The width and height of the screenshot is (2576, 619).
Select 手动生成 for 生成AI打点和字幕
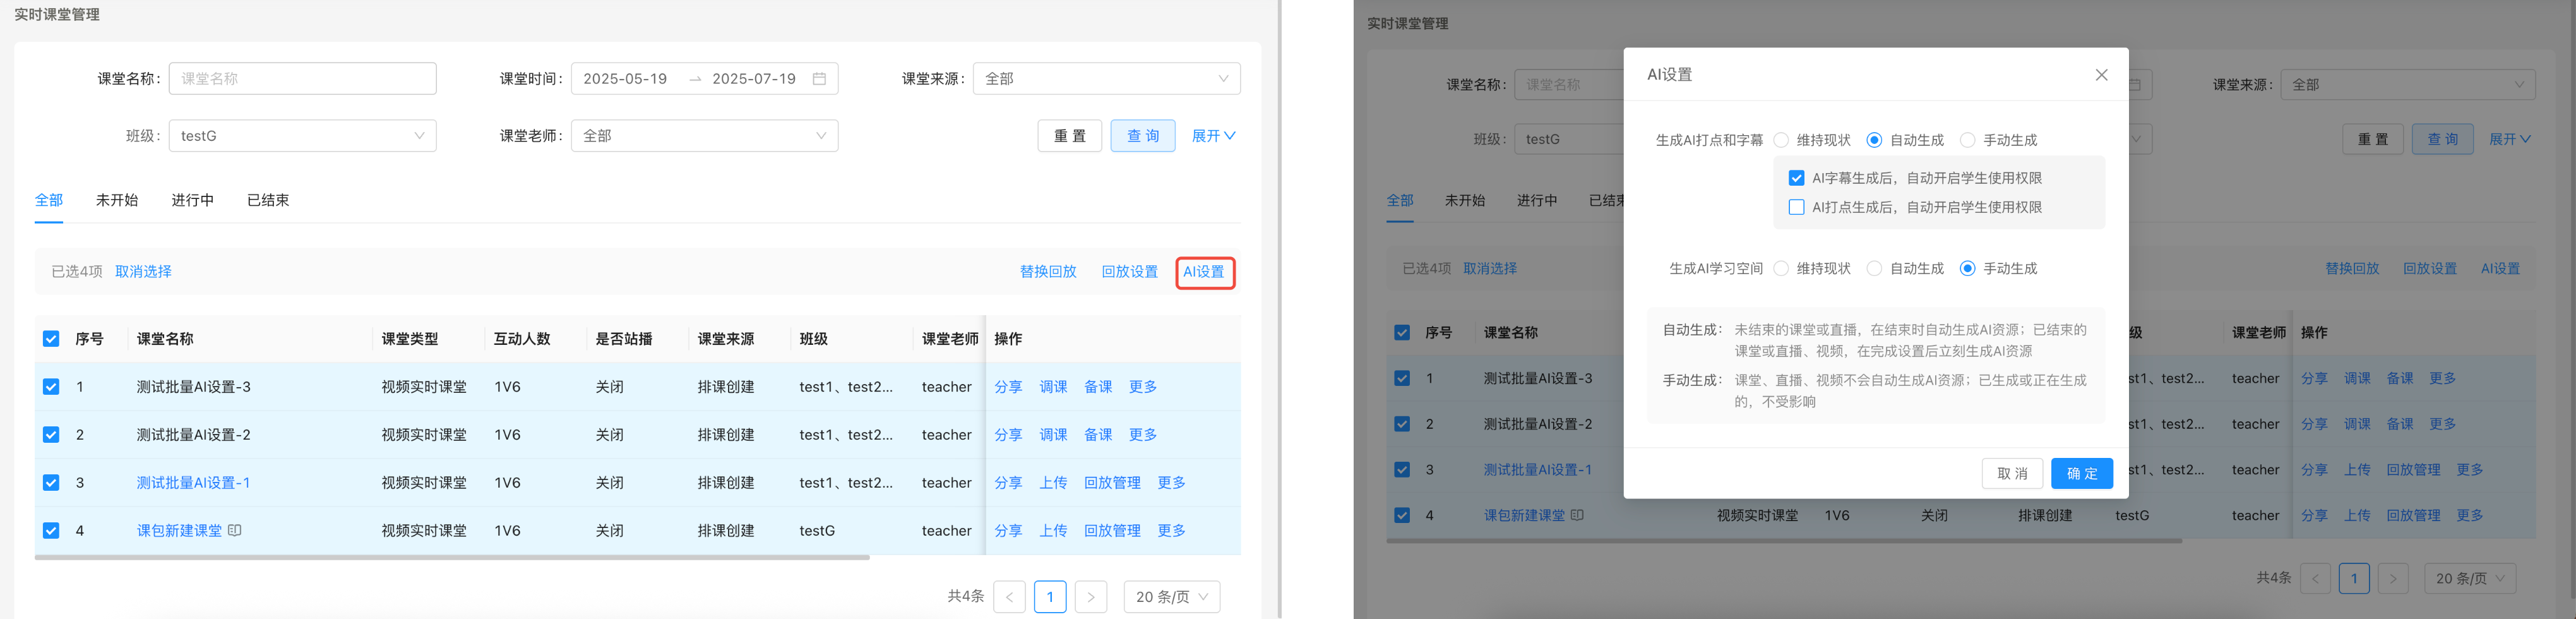[1967, 140]
